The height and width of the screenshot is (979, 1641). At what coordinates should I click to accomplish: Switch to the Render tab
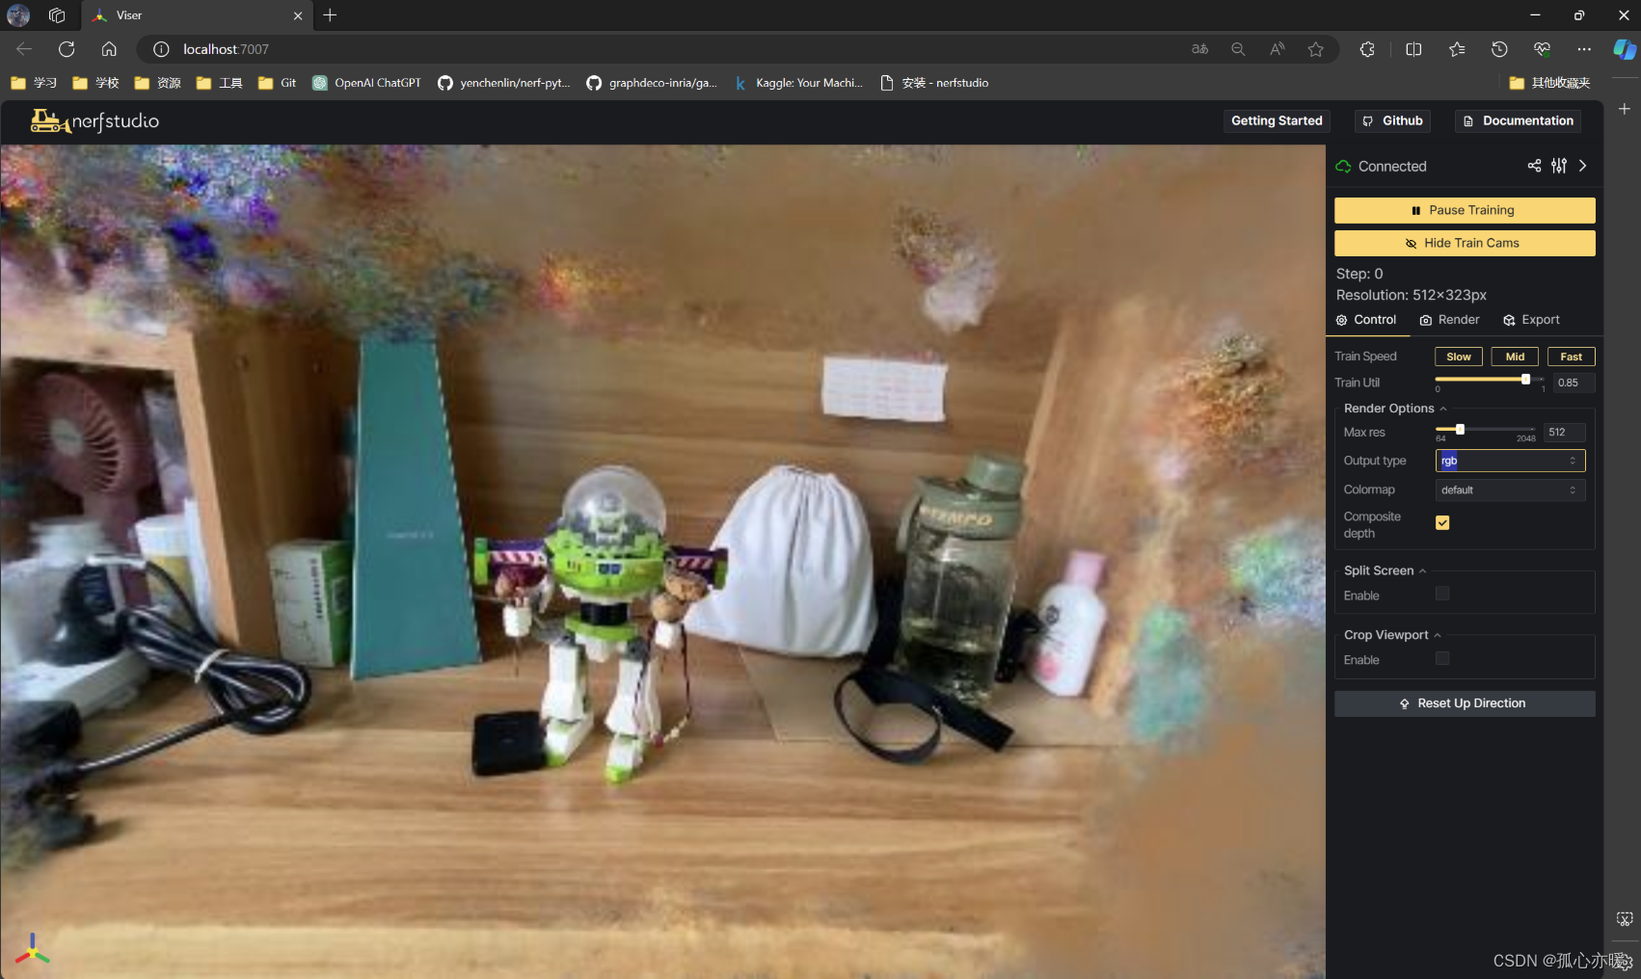[1449, 320]
